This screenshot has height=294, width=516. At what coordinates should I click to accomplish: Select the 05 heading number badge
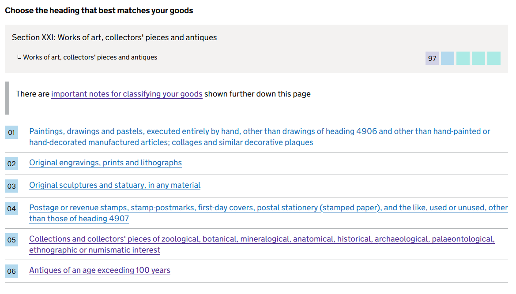point(11,240)
